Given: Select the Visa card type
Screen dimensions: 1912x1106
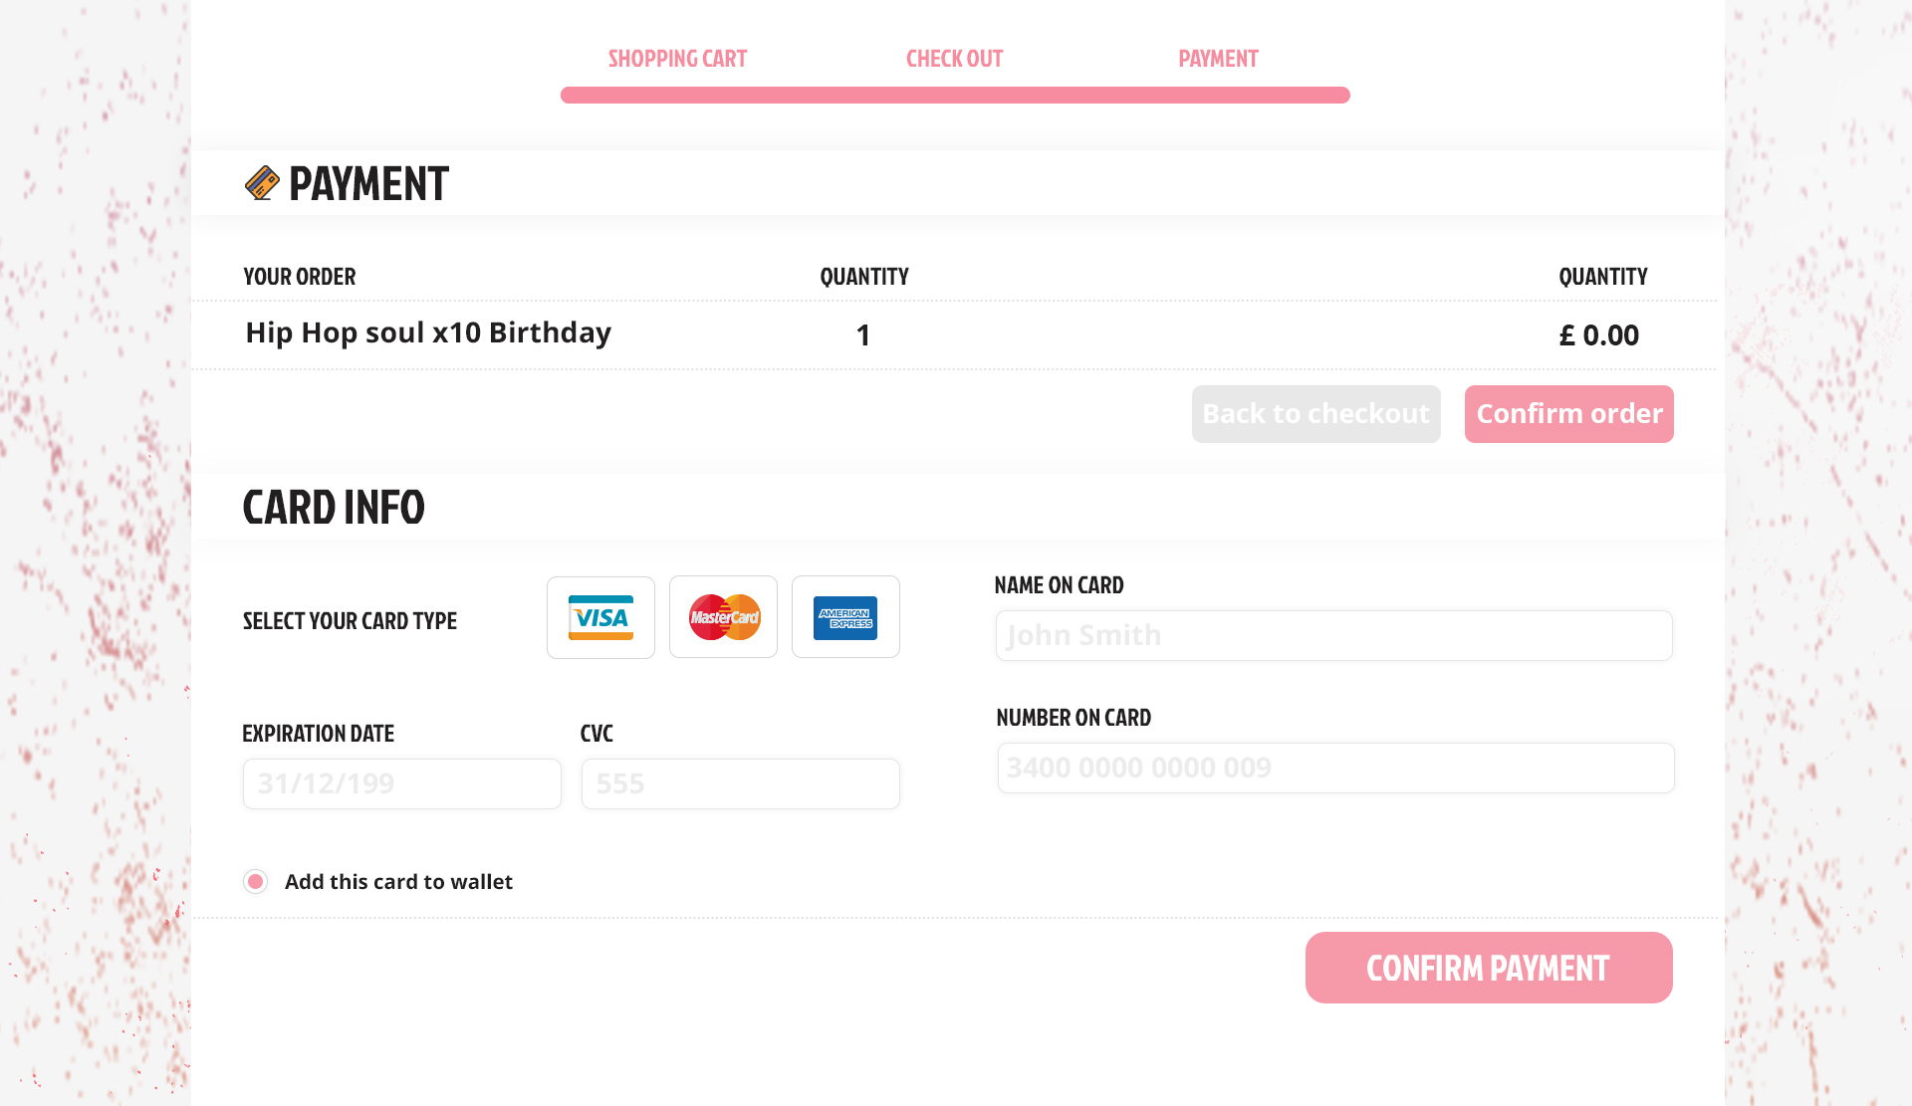Looking at the screenshot, I should 600,617.
